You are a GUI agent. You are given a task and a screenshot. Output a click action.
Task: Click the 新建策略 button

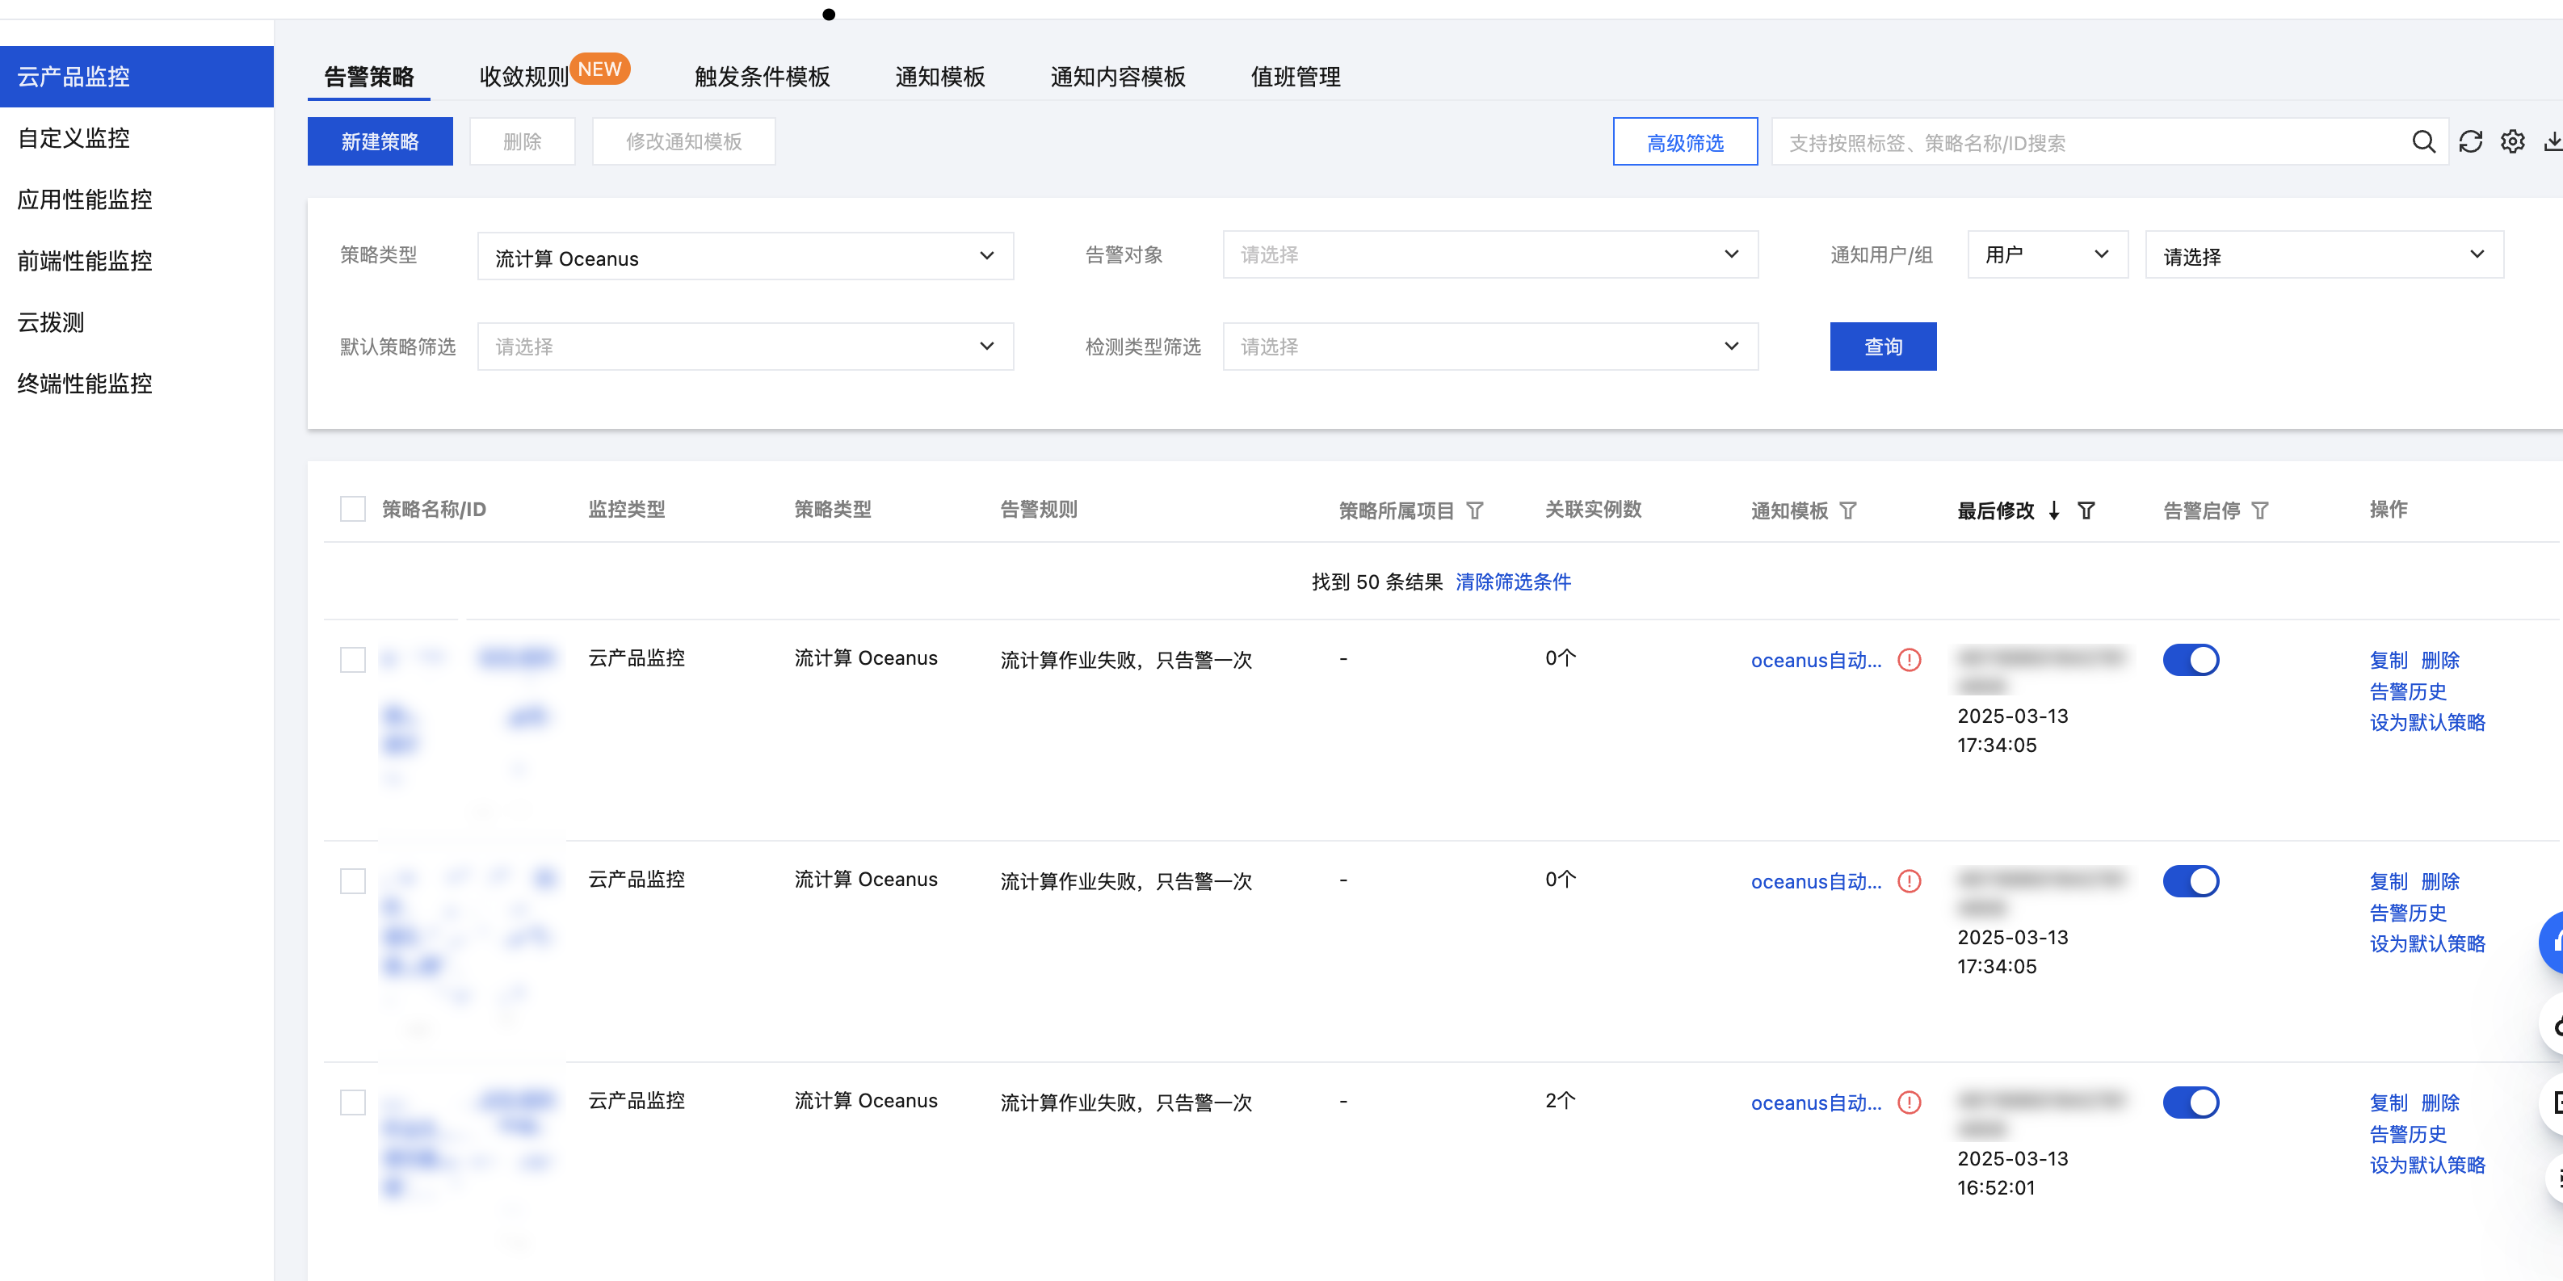coord(380,142)
